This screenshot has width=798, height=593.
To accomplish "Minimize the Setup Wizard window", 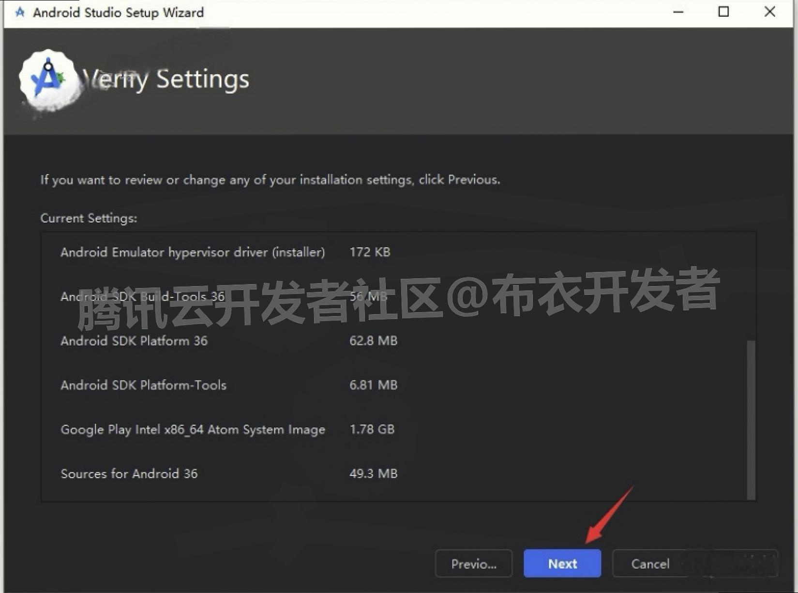I will (678, 12).
